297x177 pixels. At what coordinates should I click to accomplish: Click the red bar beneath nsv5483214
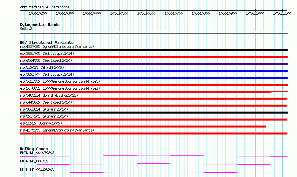pyautogui.click(x=154, y=99)
